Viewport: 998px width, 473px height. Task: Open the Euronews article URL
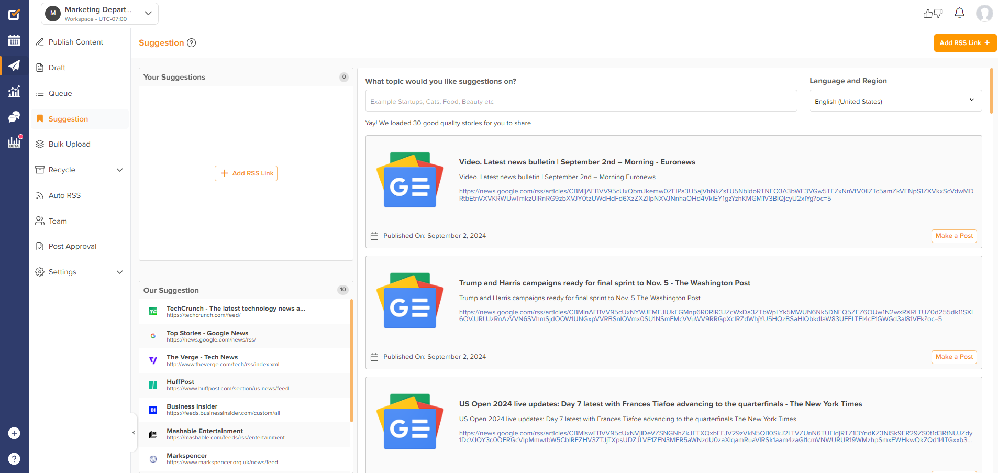716,195
